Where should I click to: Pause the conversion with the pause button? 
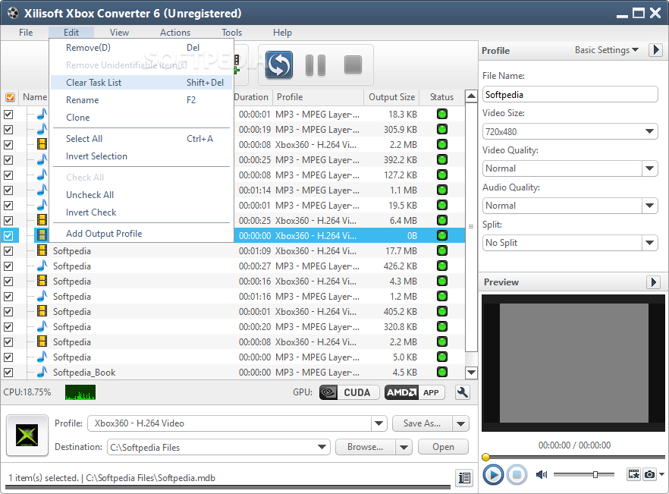[x=316, y=65]
